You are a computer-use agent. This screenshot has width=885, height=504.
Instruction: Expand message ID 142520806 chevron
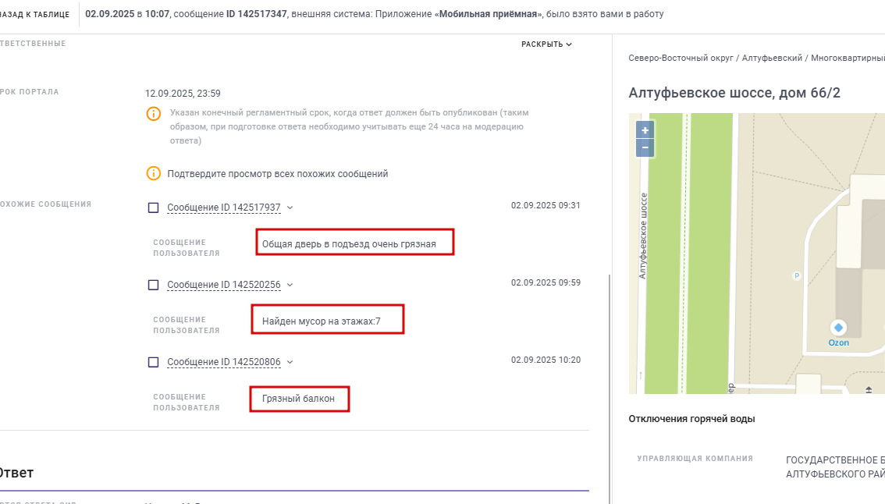tap(290, 362)
